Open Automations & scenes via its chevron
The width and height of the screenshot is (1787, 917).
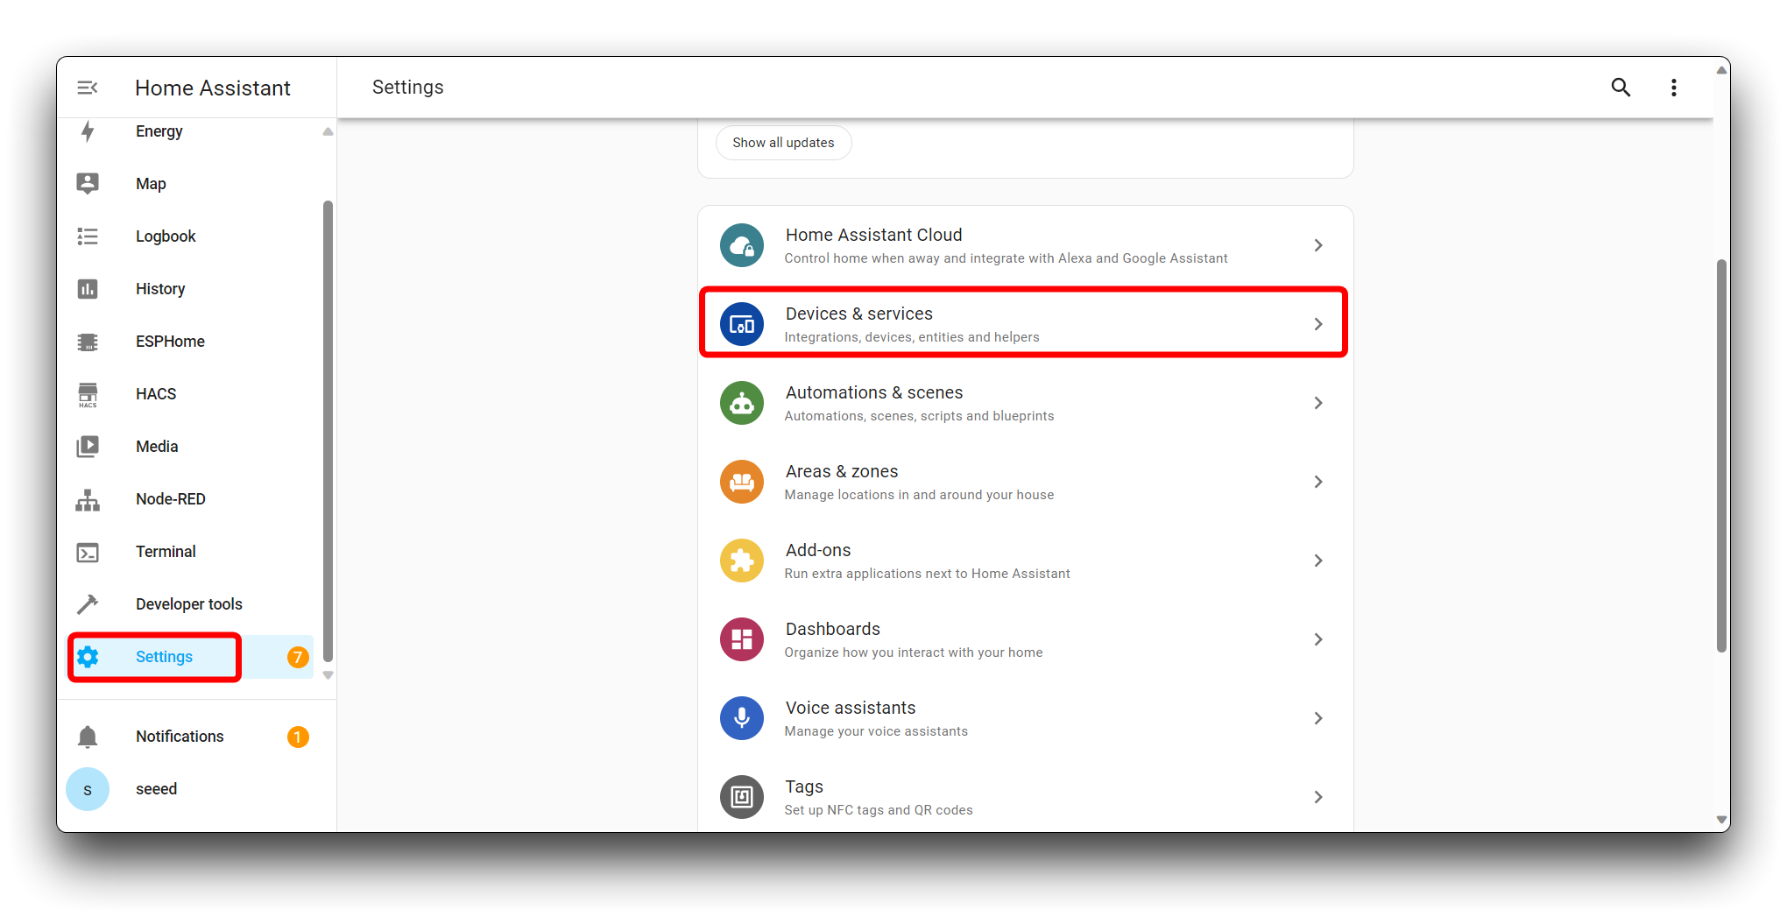pos(1318,403)
